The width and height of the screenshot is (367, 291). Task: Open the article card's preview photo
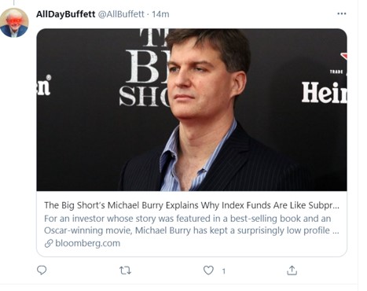tap(192, 109)
